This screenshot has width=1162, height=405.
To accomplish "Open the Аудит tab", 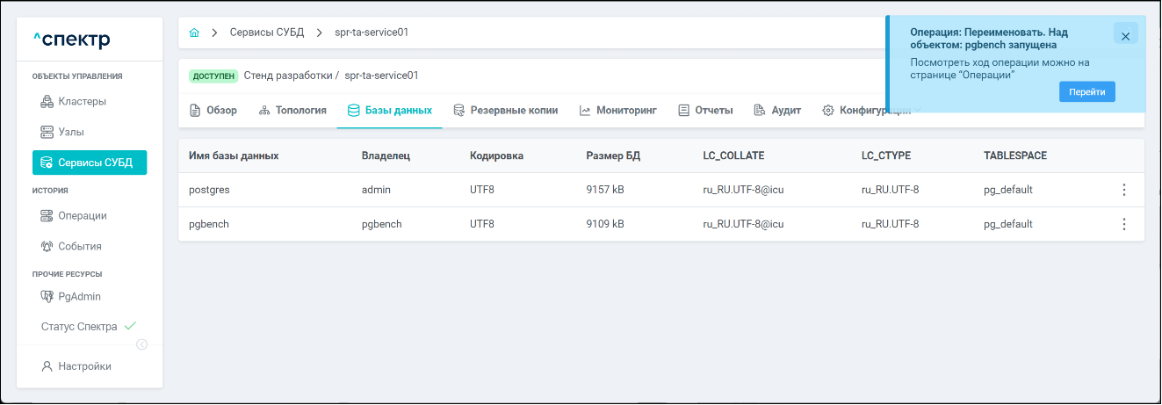I will pyautogui.click(x=777, y=111).
